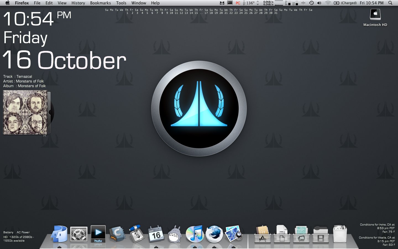Click the Album : Monsters of Folk line
This screenshot has width=398, height=249.
click(x=24, y=86)
